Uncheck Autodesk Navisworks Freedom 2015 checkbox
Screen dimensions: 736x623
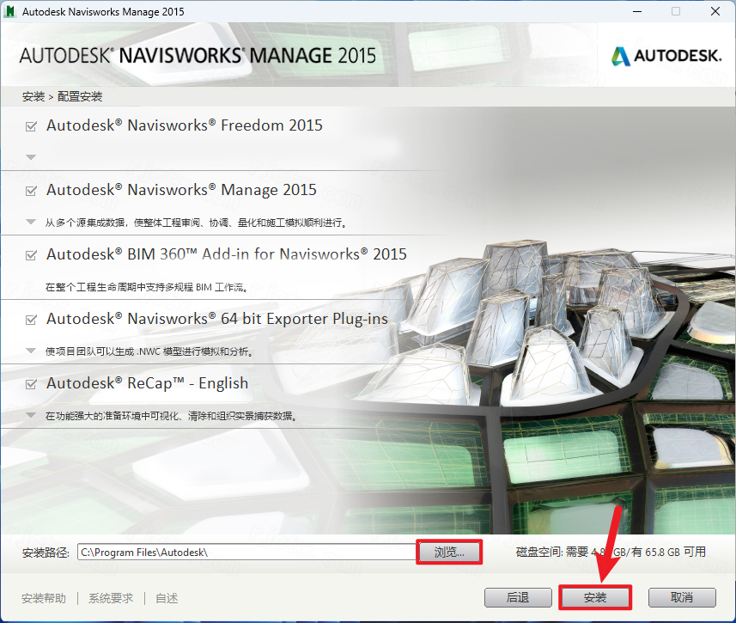(x=31, y=126)
